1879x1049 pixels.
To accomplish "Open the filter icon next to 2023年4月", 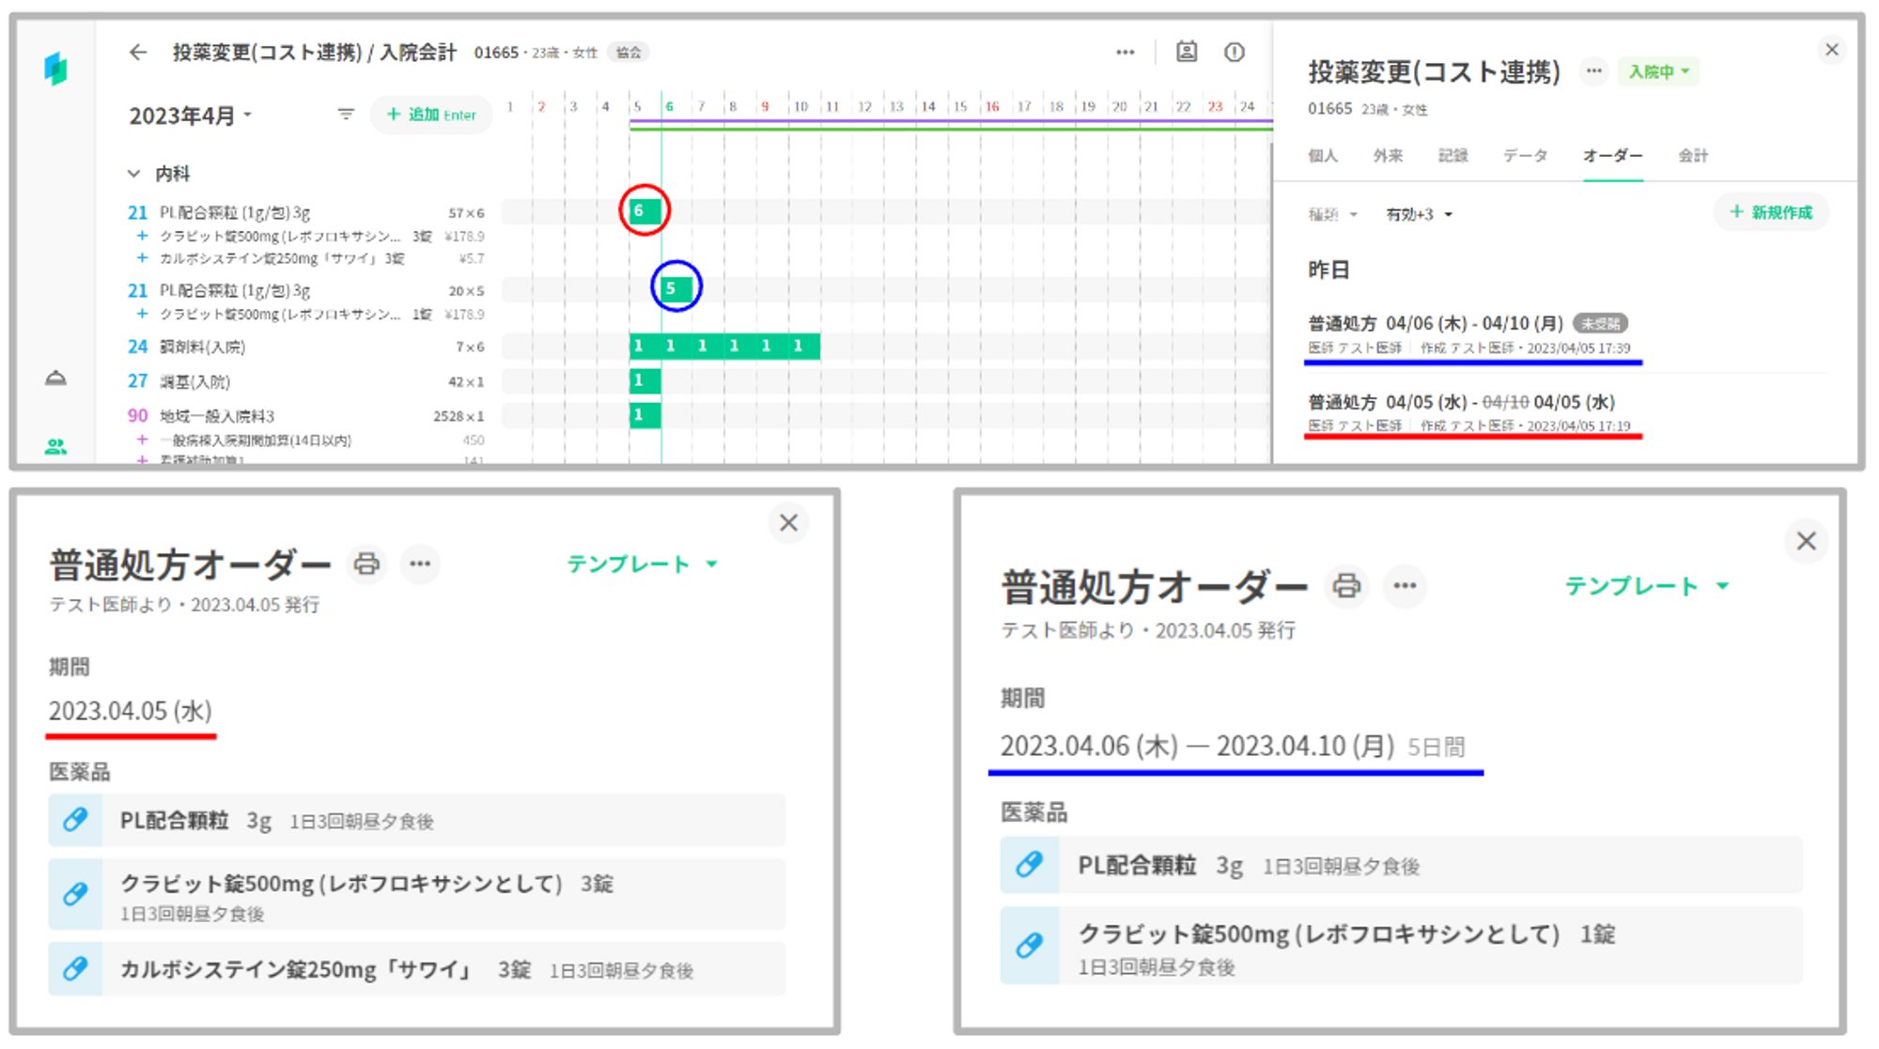I will coord(346,115).
